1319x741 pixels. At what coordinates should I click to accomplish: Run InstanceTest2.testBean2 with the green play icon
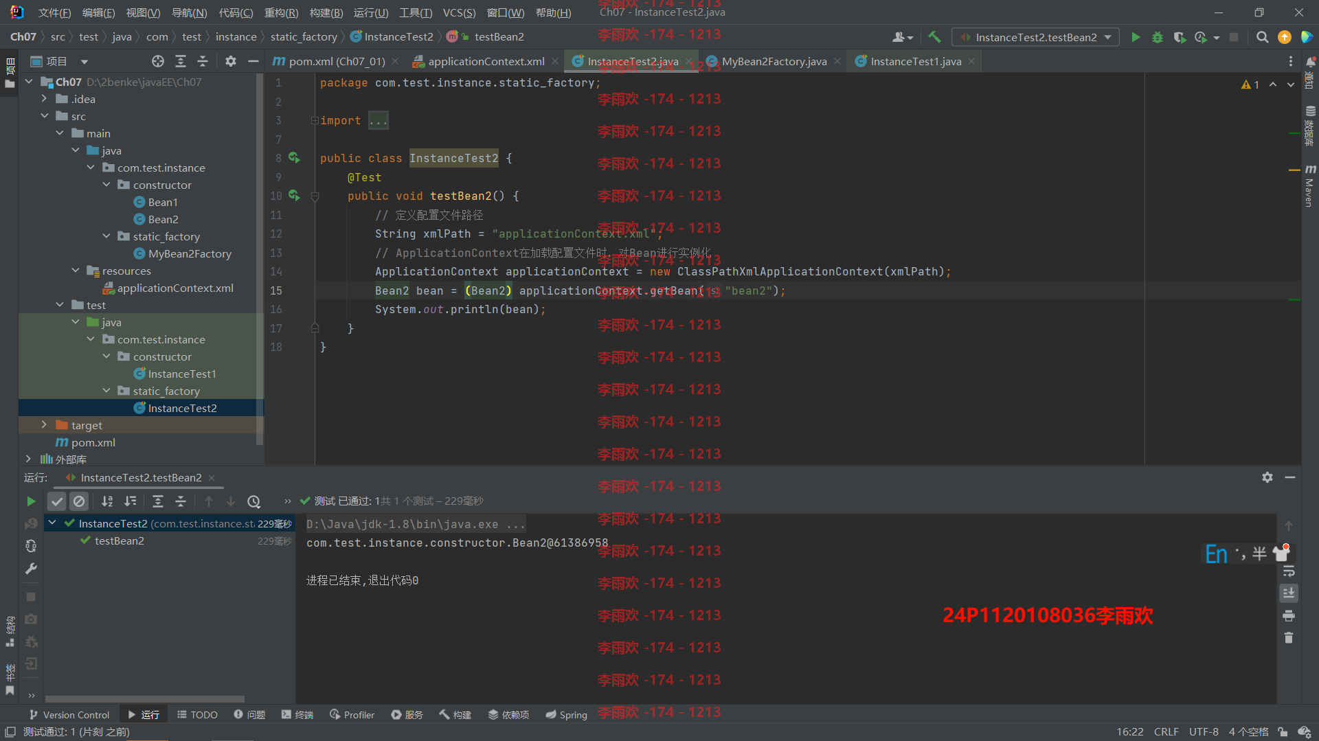1136,37
